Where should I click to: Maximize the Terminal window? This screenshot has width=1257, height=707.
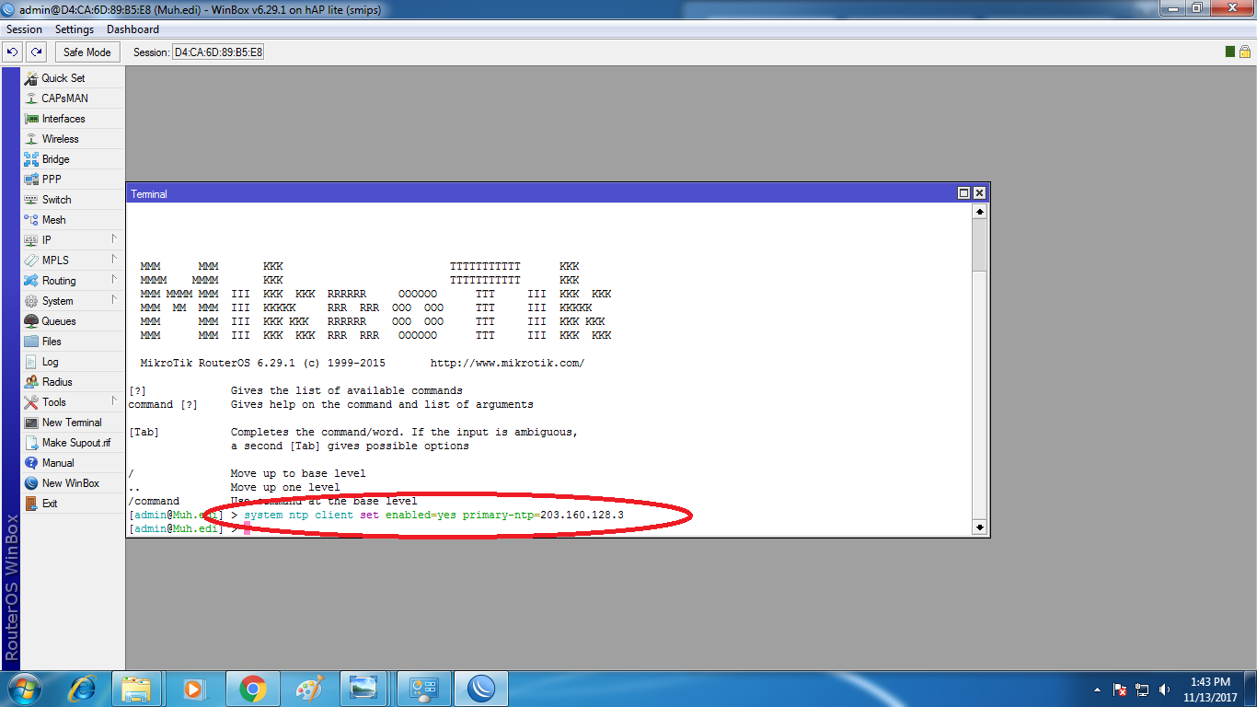[x=963, y=193]
